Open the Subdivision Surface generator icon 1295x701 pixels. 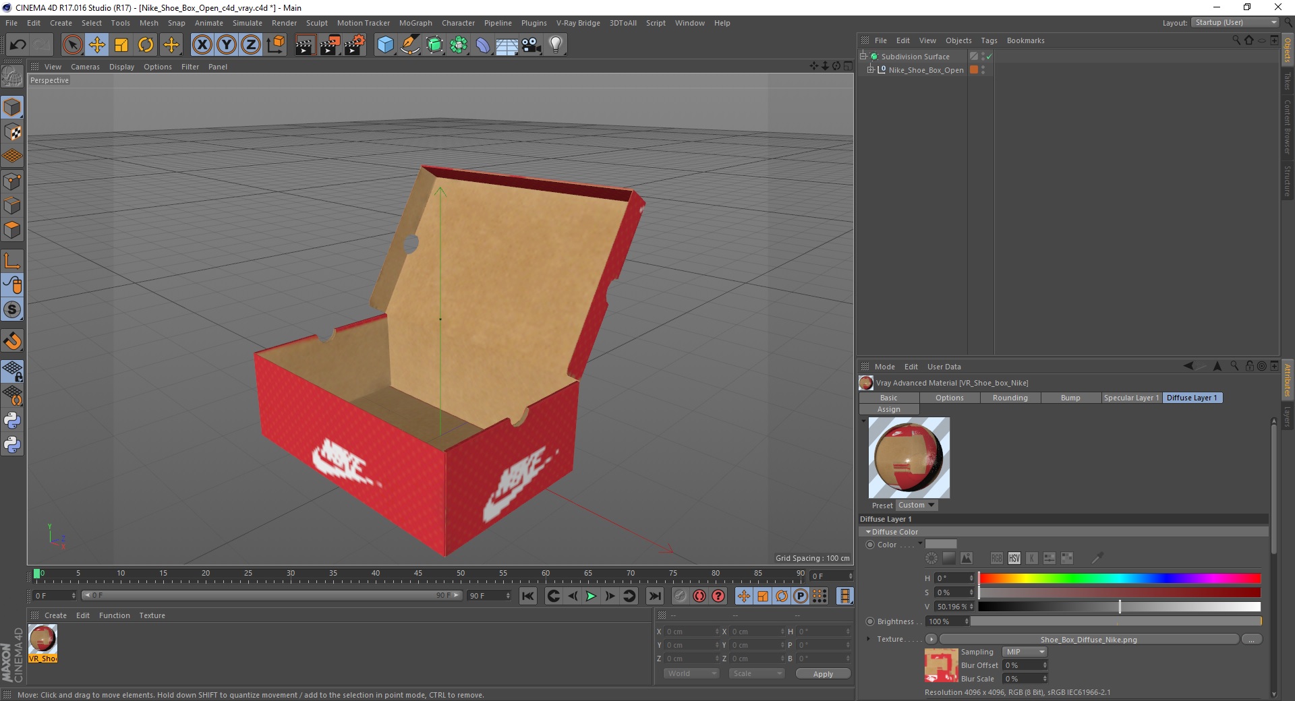coord(435,45)
